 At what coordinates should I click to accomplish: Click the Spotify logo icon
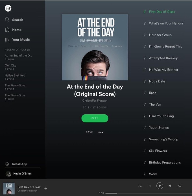tap(8, 8)
